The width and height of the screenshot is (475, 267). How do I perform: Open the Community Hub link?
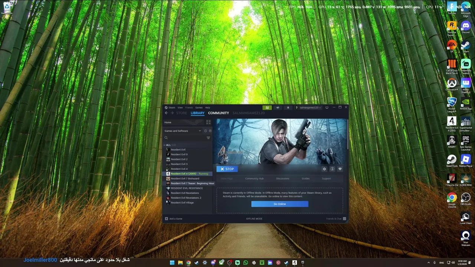coord(254,179)
